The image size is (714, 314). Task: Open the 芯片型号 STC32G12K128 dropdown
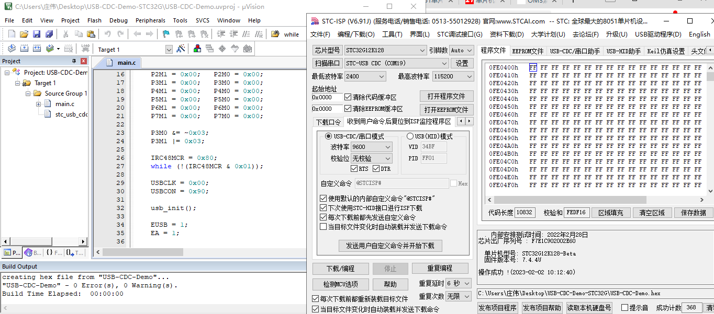point(385,51)
